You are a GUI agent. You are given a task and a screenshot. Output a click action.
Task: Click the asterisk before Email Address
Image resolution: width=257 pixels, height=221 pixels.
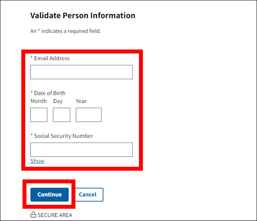point(32,58)
